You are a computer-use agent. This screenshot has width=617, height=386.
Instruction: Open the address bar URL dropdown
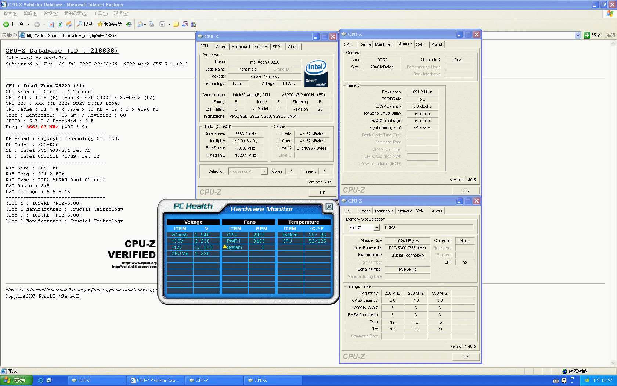(x=578, y=35)
